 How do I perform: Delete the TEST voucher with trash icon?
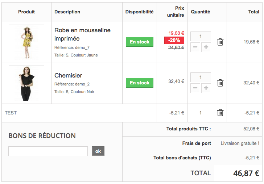(x=220, y=113)
